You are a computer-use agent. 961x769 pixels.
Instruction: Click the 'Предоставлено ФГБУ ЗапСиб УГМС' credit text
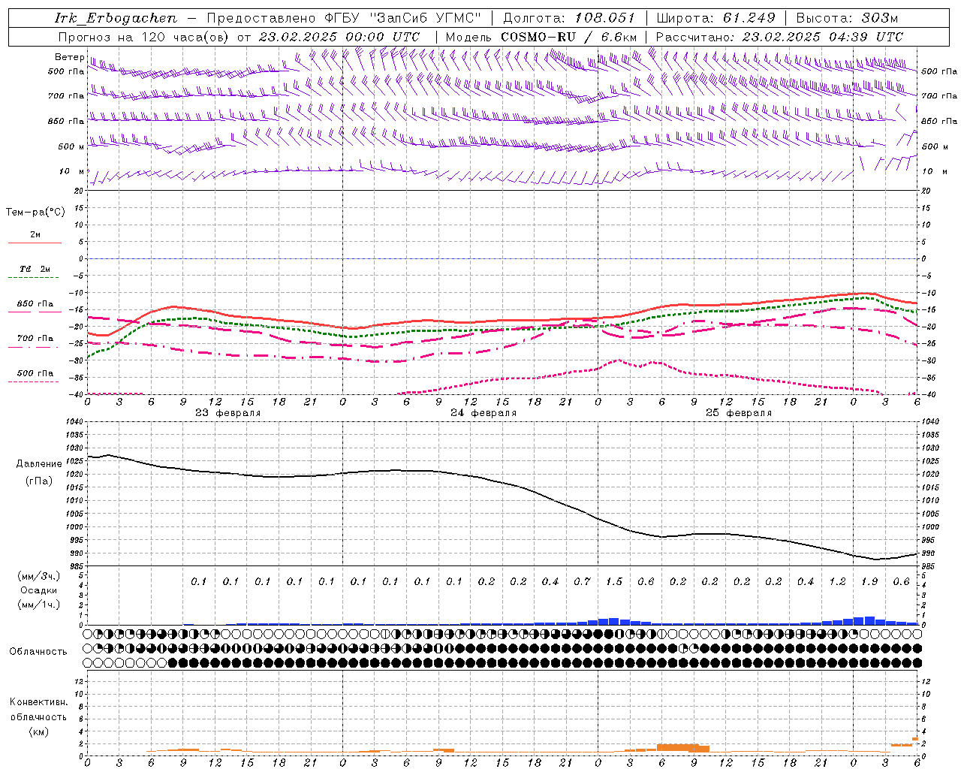[344, 18]
